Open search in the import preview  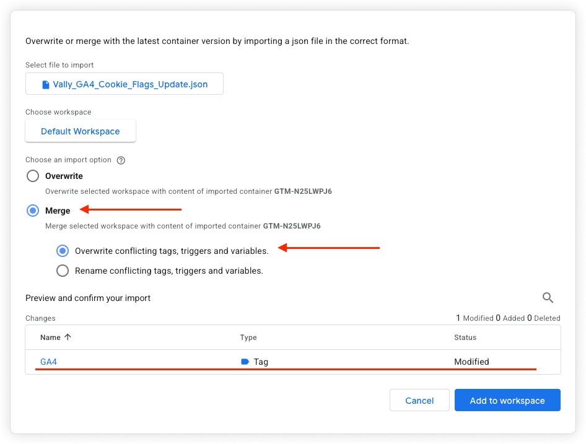point(548,298)
